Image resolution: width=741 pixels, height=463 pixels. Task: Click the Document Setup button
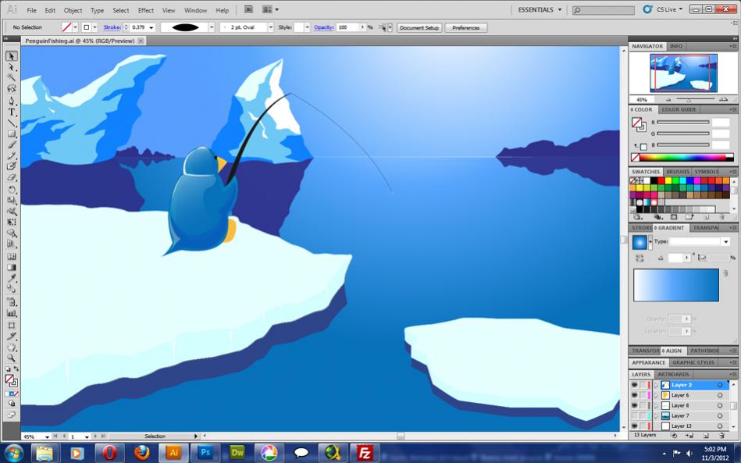(x=419, y=27)
